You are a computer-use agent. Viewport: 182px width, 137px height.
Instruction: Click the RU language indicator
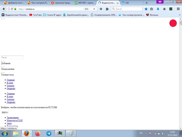pyautogui.click(x=141, y=133)
